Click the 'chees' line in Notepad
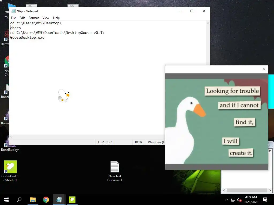The height and width of the screenshot is (205, 274). 15,28
